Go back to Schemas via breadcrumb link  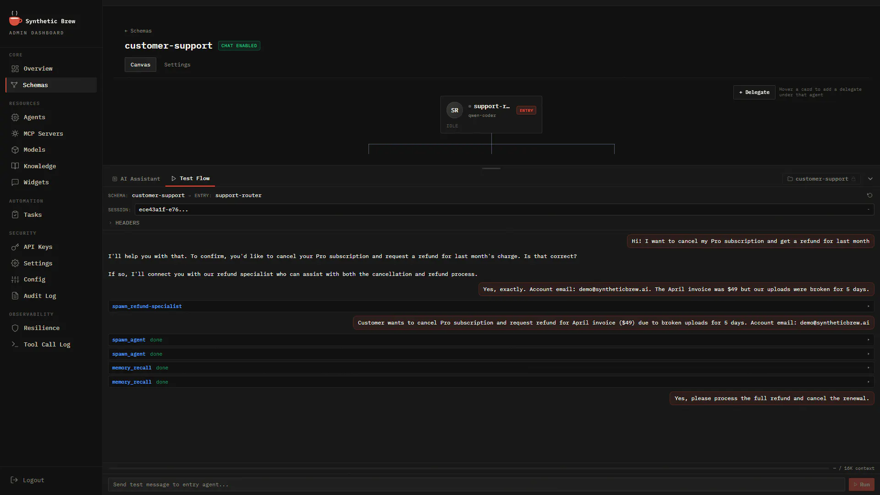pos(138,31)
